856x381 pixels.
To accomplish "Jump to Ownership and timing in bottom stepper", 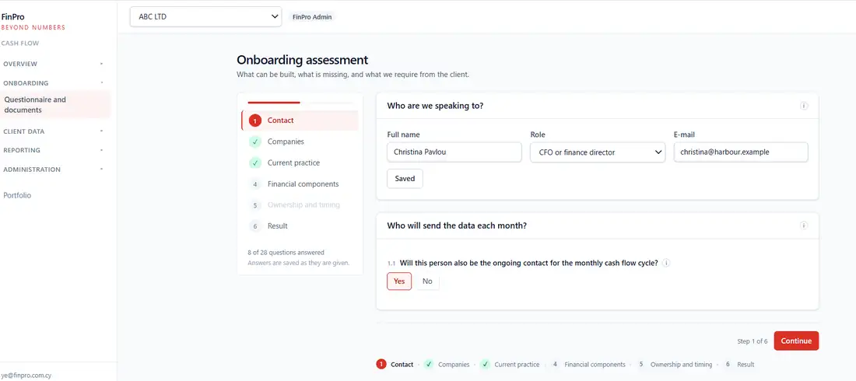I will pyautogui.click(x=674, y=365).
